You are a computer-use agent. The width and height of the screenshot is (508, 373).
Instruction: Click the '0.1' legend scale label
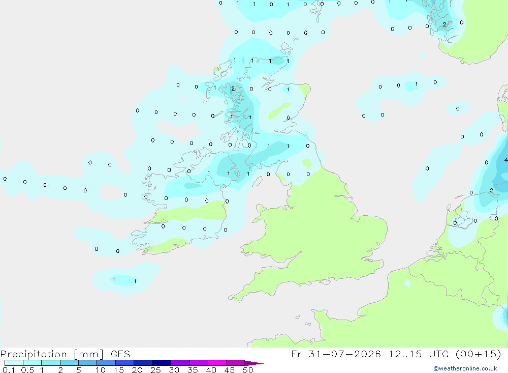click(9, 370)
